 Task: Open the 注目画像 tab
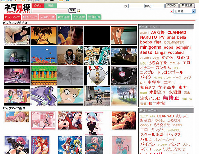point(94,17)
